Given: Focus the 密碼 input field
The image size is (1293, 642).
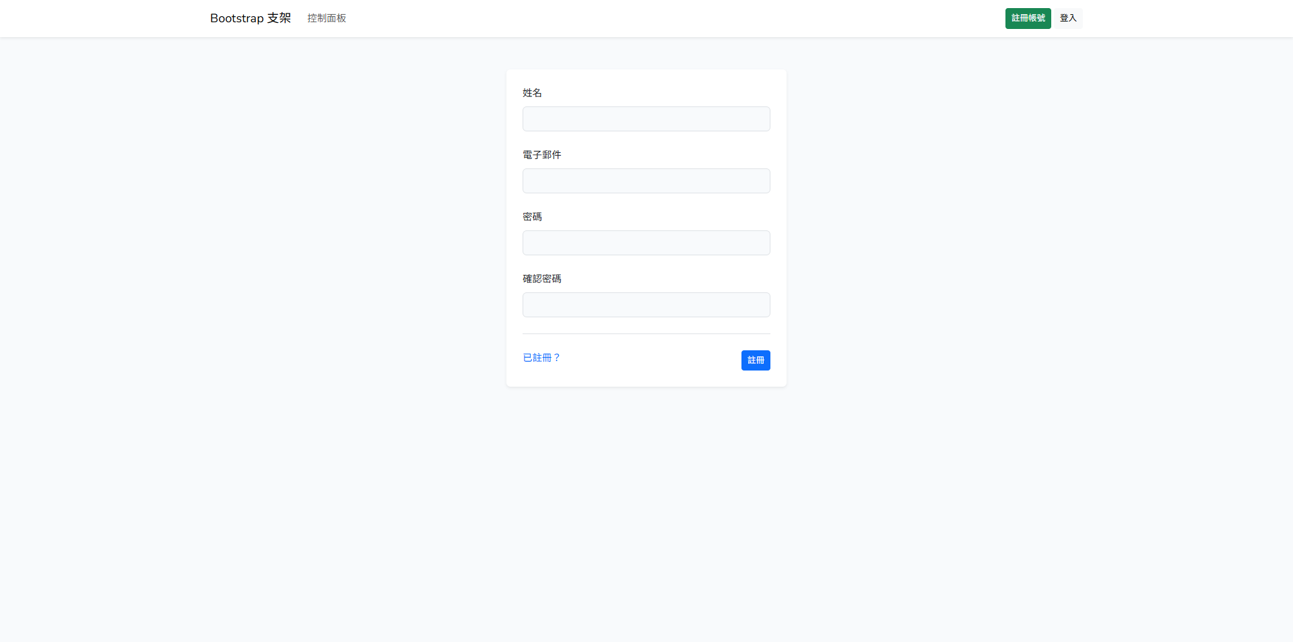Looking at the screenshot, I should tap(646, 243).
